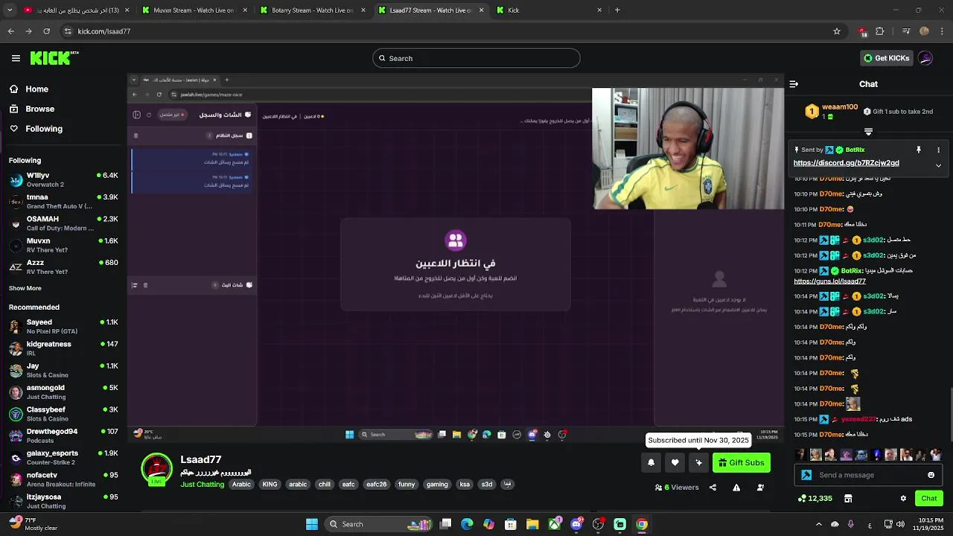The image size is (953, 536).
Task: Select the KING stream tag
Action: click(270, 485)
